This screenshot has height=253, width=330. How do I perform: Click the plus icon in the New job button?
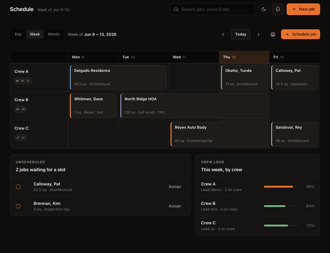(x=294, y=9)
